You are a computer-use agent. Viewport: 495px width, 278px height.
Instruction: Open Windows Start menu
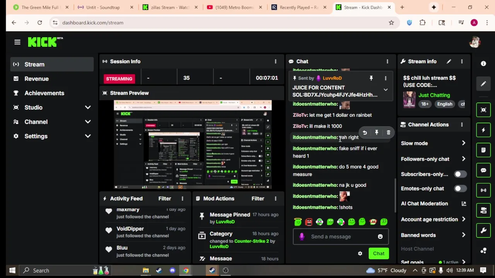coord(12,270)
